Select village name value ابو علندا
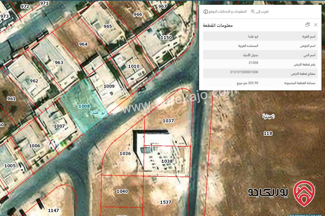 tap(253, 36)
